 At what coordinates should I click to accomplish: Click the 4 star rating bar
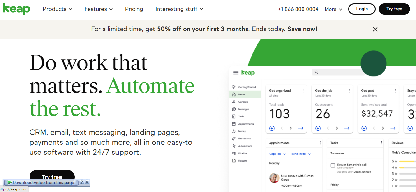pyautogui.click(x=407, y=168)
